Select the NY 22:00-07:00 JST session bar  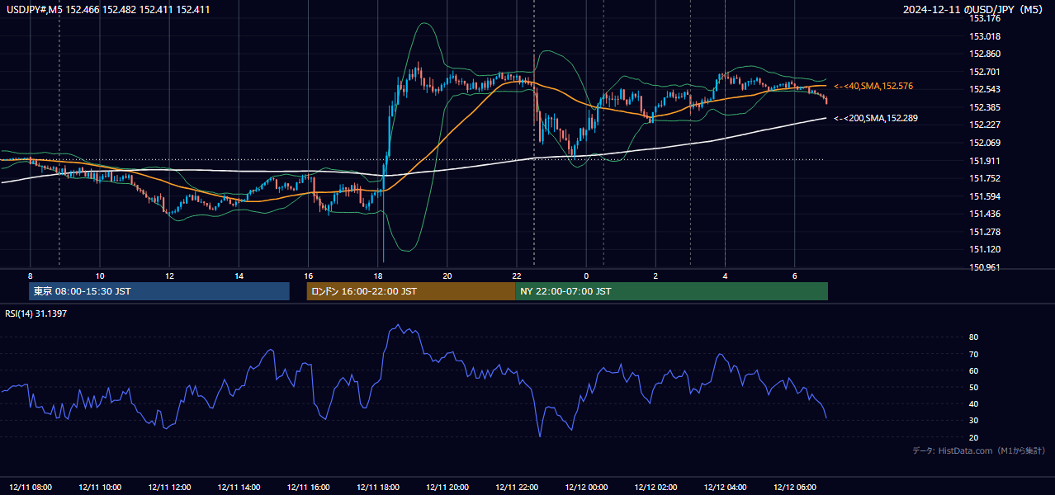pos(671,291)
